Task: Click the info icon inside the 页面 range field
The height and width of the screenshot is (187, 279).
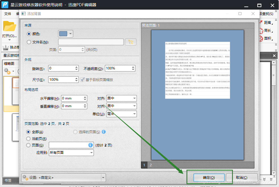Action: (x=91, y=145)
